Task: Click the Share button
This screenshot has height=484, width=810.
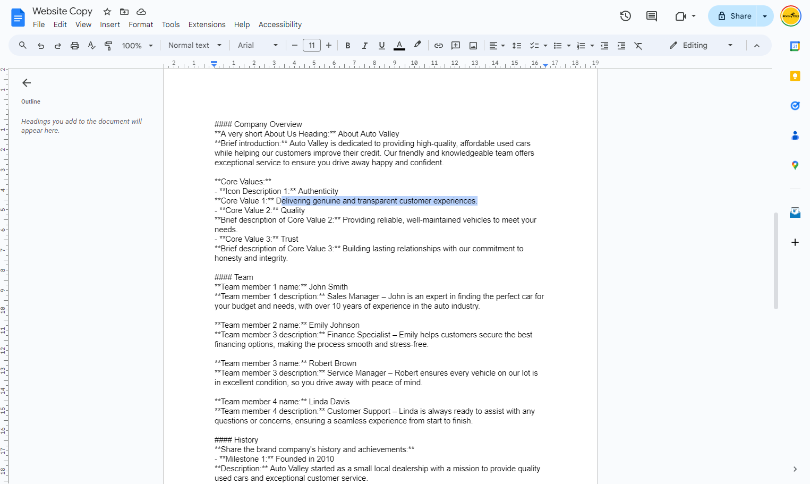Action: (x=732, y=16)
